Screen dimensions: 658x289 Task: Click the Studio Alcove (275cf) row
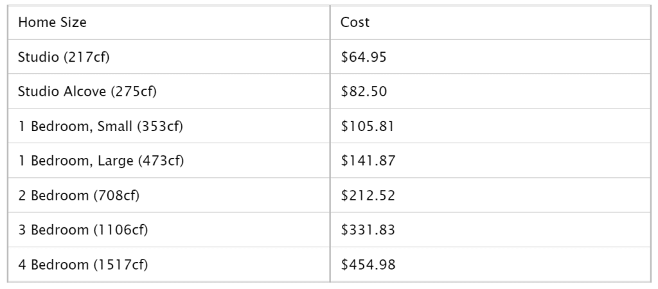[x=329, y=91]
